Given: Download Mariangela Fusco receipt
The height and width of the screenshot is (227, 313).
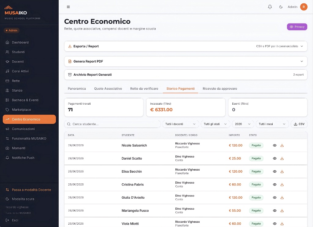Looking at the screenshot, I should [x=282, y=211].
